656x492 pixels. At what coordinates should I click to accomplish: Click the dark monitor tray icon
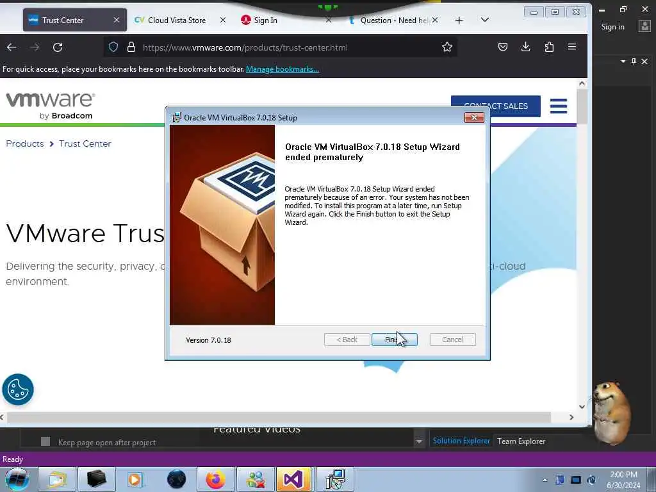pyautogui.click(x=576, y=480)
